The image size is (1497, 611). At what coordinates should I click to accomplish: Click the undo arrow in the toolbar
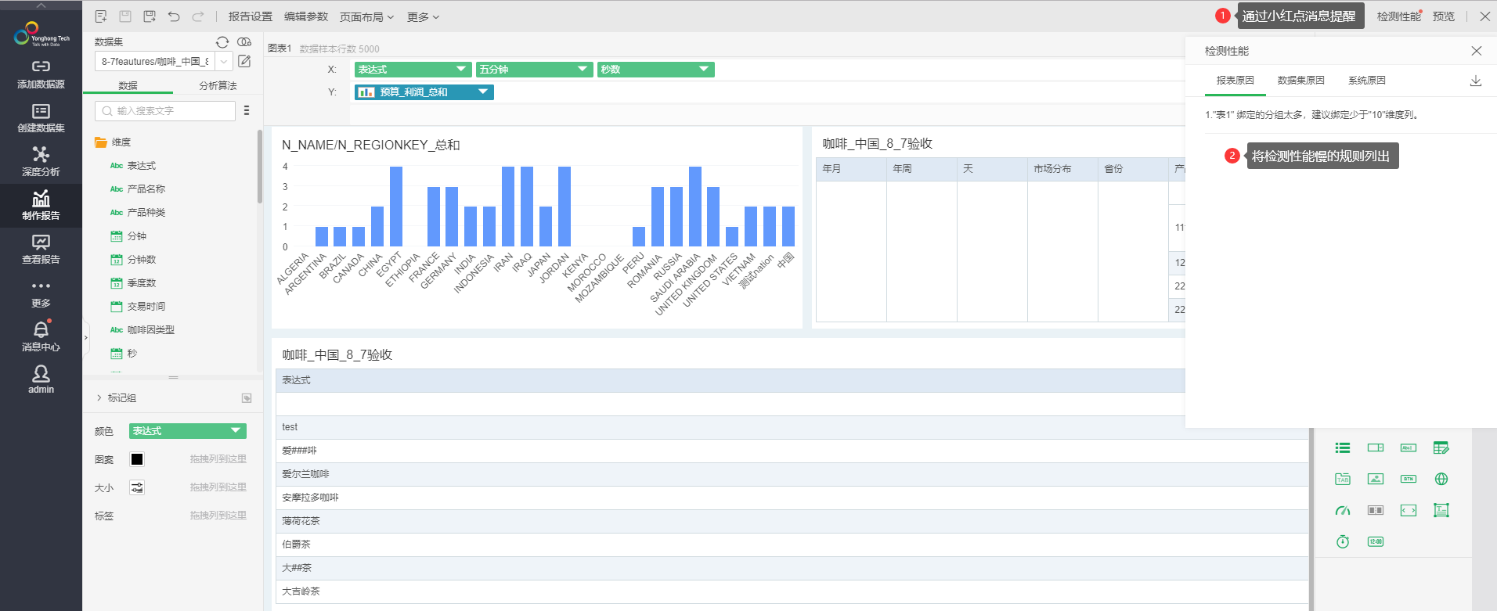pos(174,16)
